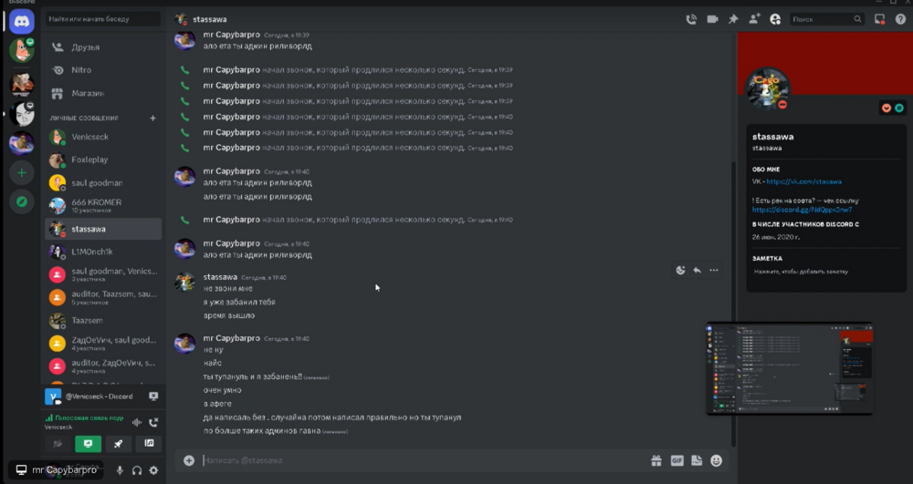Screen dimensions: 913x484
Task: Open the Nitro page
Action: pyautogui.click(x=103, y=69)
